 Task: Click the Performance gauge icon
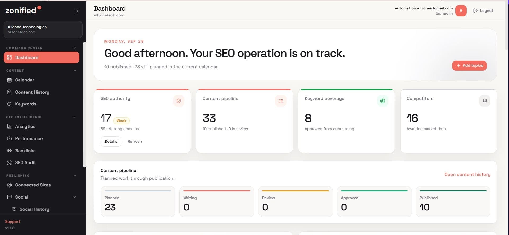coord(10,138)
